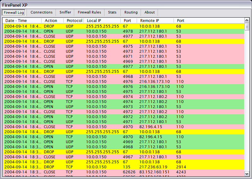252x179 pixels.
Task: Select port 4968 in the CLOSE row
Action: click(128, 77)
